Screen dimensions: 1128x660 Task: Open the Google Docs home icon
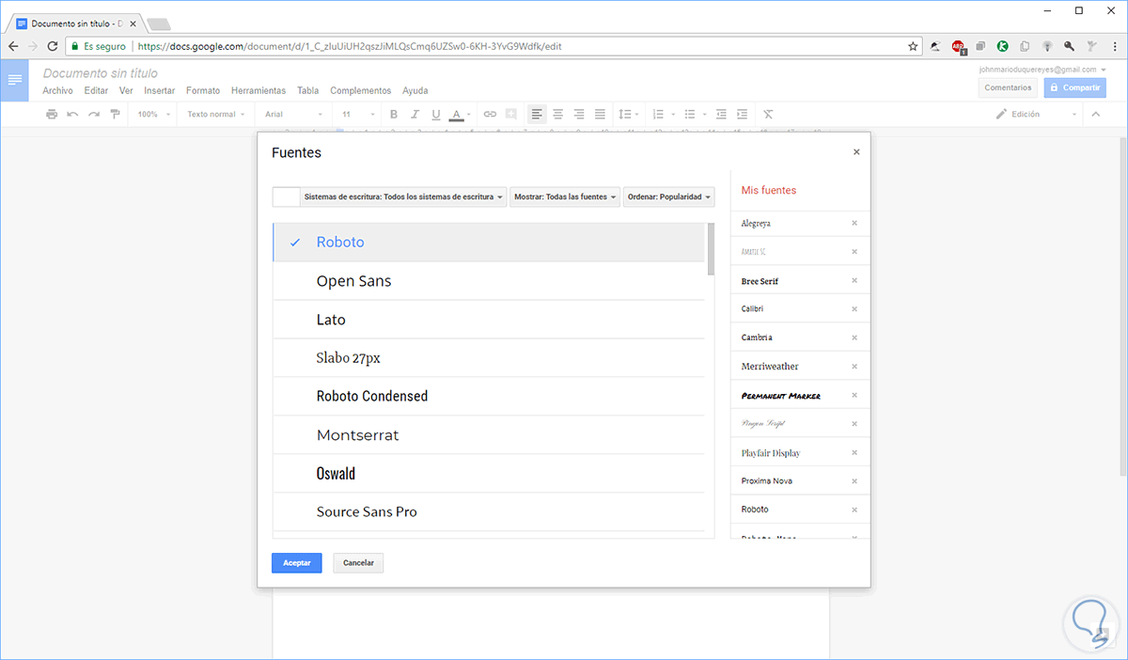point(15,81)
